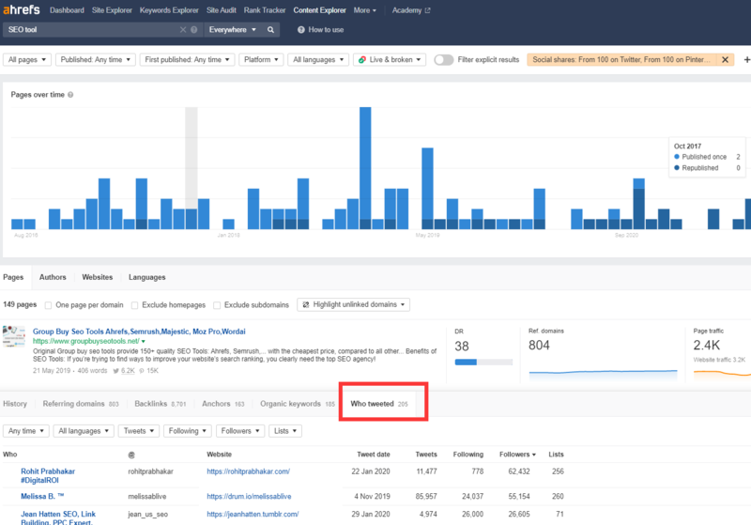Toggle Filter explicit results switch
This screenshot has height=525, width=751.
(443, 60)
